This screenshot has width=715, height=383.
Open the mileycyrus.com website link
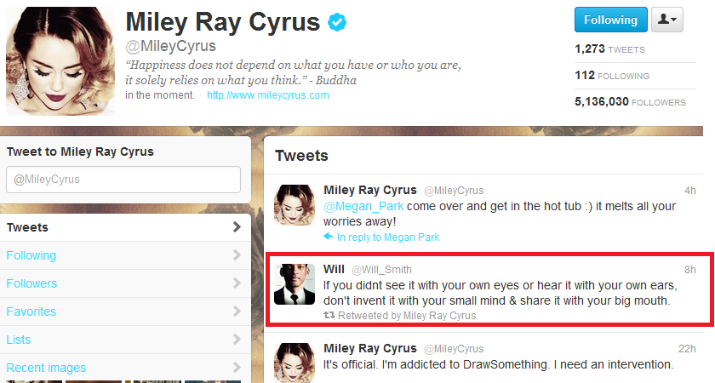(x=268, y=94)
